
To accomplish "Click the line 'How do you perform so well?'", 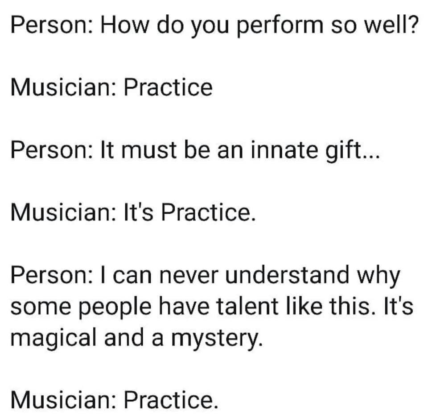I will click(x=259, y=26).
